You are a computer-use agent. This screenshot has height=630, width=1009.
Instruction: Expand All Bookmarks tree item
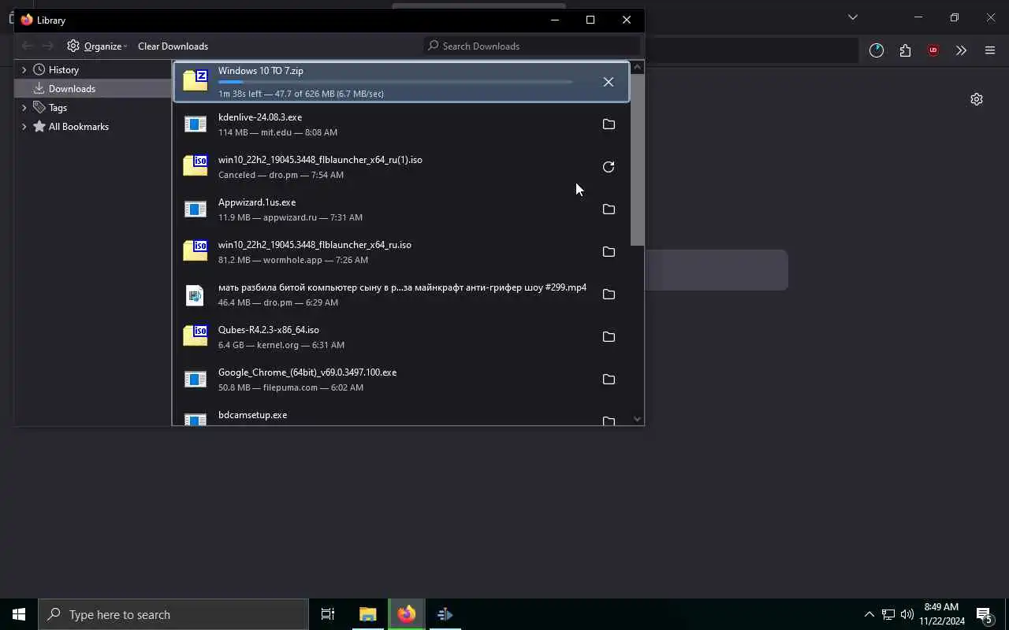point(24,127)
